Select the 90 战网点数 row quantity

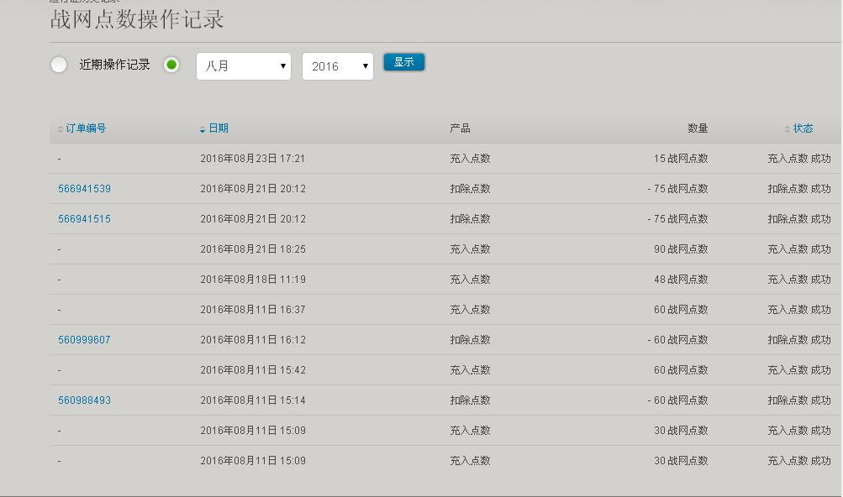click(x=681, y=249)
